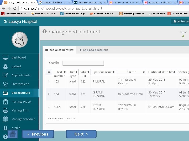
Task: Click the patient person icon in sidebar
Action: [x=6, y=66]
